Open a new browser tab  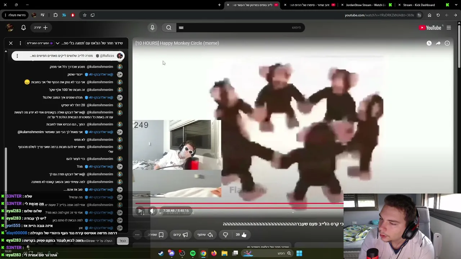(x=219, y=5)
